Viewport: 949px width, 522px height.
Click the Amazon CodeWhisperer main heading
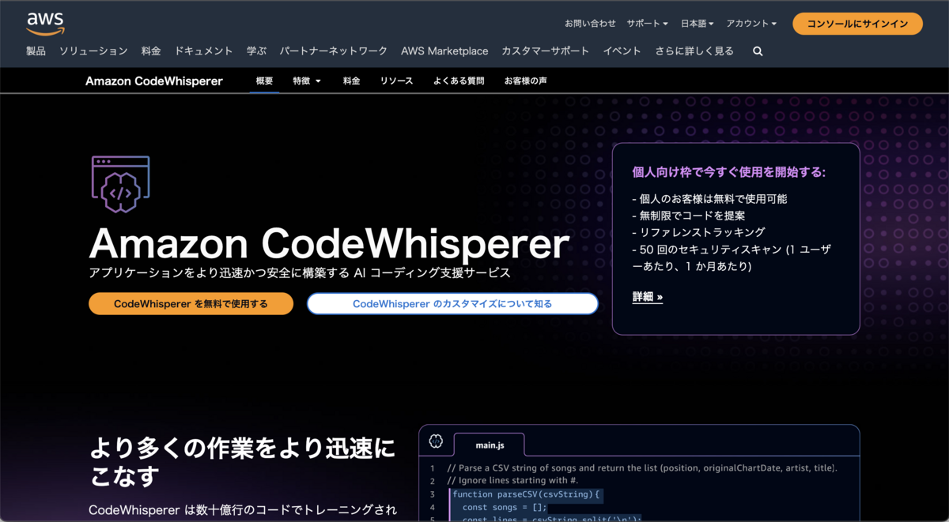coord(329,244)
